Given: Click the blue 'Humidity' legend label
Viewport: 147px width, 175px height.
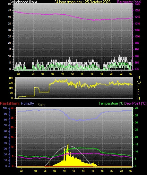Looking at the screenshot, I should pyautogui.click(x=27, y=103).
